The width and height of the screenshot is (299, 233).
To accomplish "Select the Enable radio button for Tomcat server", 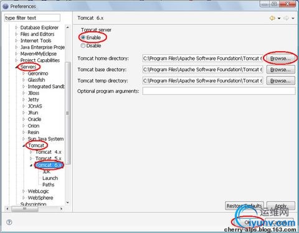I will pos(83,37).
